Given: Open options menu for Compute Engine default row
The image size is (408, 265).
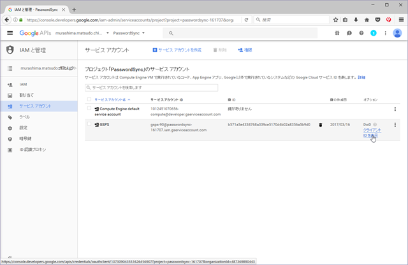Looking at the screenshot, I should [395, 109].
